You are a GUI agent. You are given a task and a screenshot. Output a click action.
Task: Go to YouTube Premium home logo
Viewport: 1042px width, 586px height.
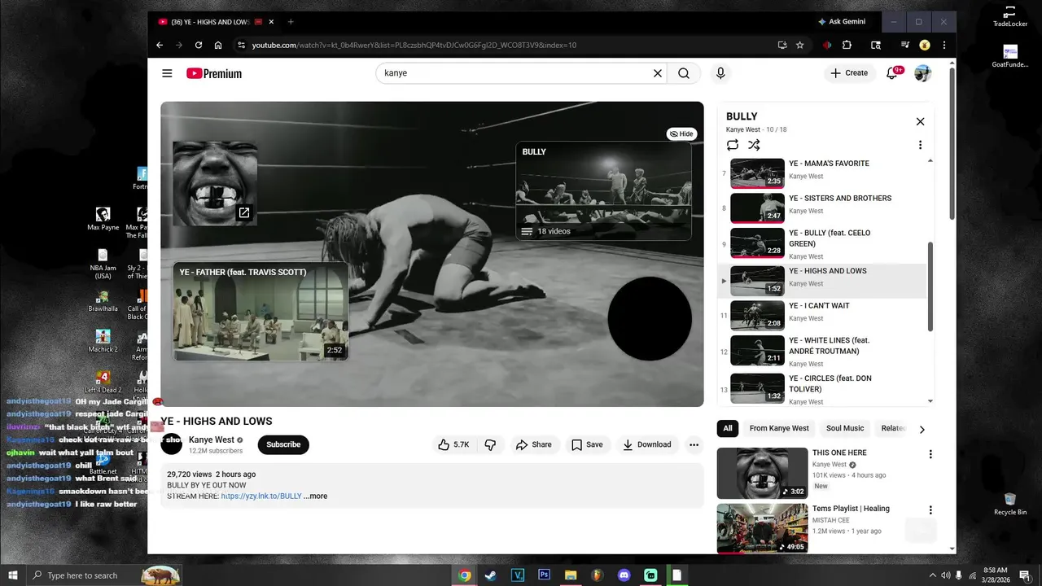(x=214, y=73)
